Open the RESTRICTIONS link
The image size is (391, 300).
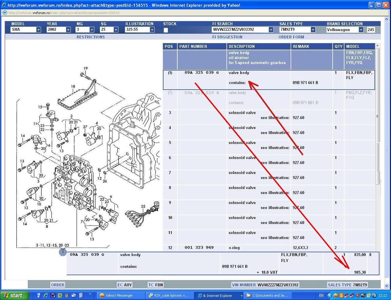pyautogui.click(x=90, y=37)
